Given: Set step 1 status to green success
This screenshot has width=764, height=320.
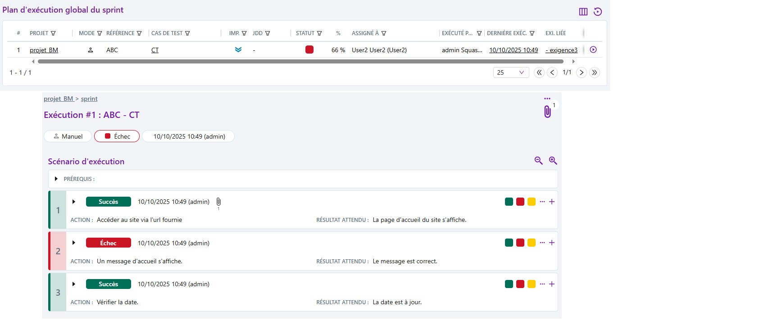Looking at the screenshot, I should 509,202.
